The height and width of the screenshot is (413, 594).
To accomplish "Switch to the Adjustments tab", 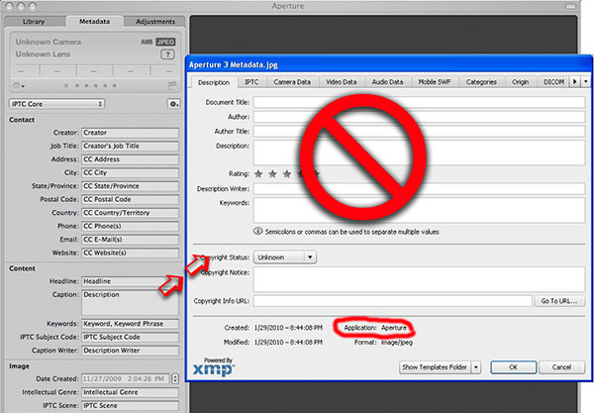I will [x=155, y=21].
